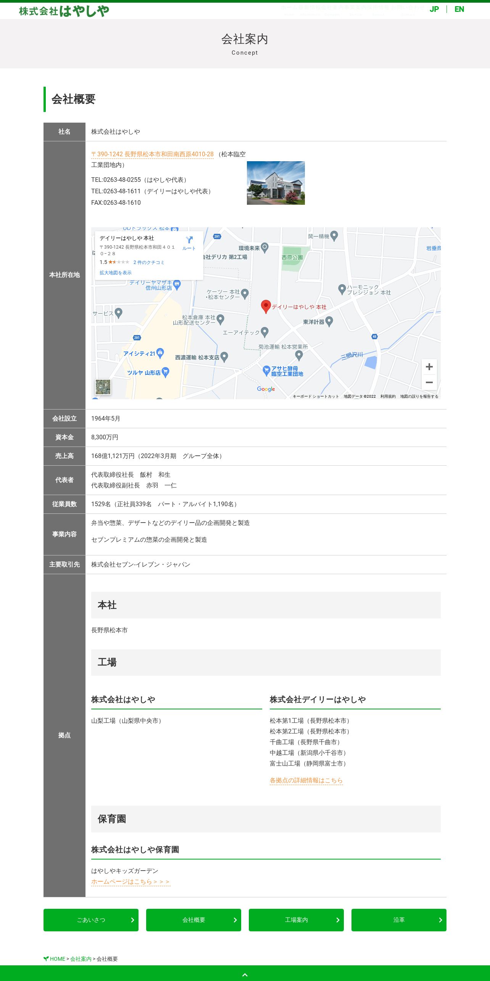This screenshot has width=490, height=981.
Task: Click 地図の誤りを報告する on map
Action: point(419,397)
